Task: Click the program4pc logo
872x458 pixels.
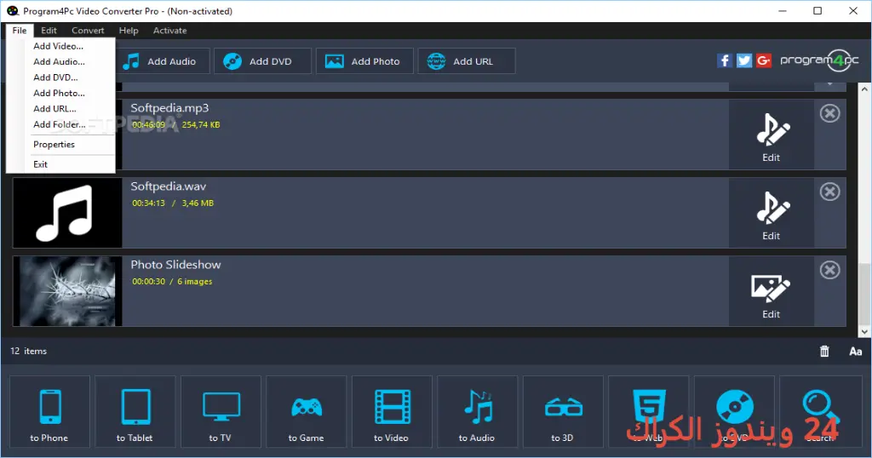Action: pyautogui.click(x=819, y=60)
